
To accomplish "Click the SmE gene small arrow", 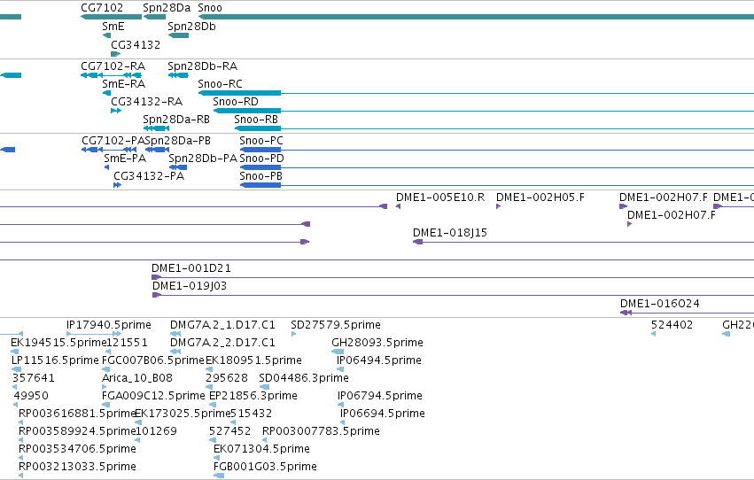I will pos(106,35).
